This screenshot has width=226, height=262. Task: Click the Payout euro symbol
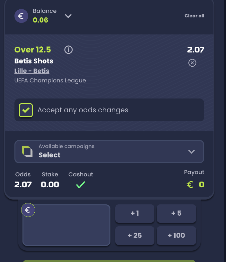tap(190, 185)
